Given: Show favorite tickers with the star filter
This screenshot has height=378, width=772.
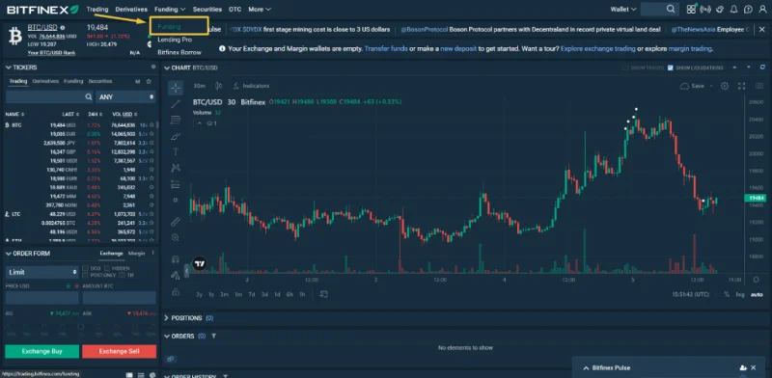Looking at the screenshot, I should tap(149, 81).
